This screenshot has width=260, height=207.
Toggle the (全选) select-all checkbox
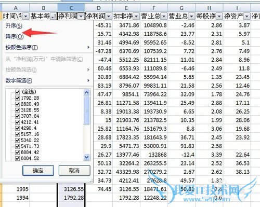[x=17, y=92]
